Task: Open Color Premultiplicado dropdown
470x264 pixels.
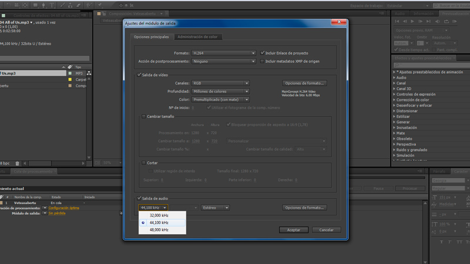Action: click(x=221, y=99)
